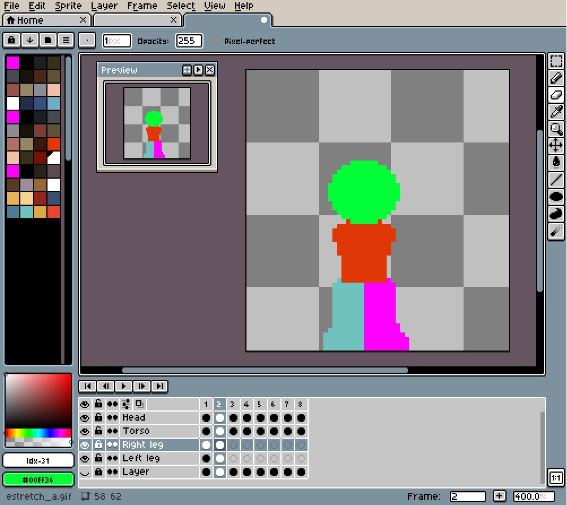Select the filled Ellipse tool
Image resolution: width=567 pixels, height=506 pixels.
[556, 196]
